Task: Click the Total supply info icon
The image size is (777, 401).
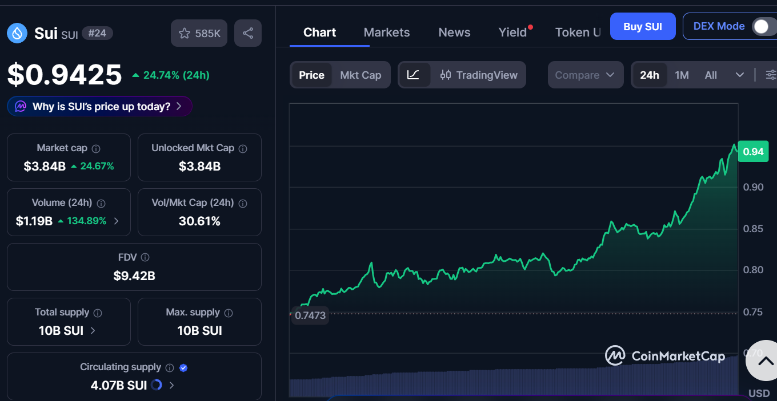Action: coord(98,313)
